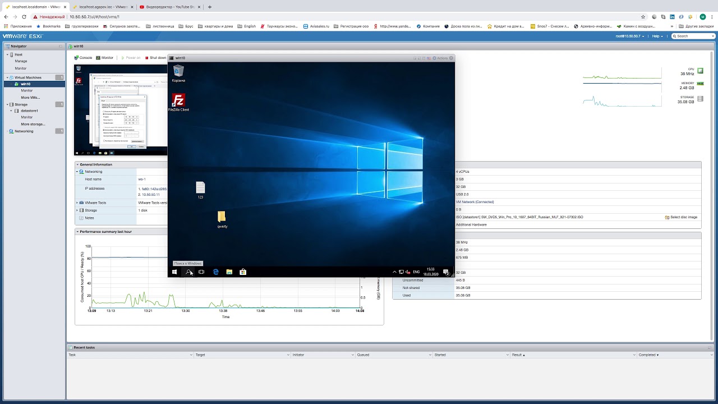Show hidden tray icons in VM taskbar
718x404 pixels.
pyautogui.click(x=394, y=272)
